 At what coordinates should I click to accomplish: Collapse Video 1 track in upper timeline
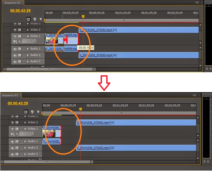[x=28, y=36]
